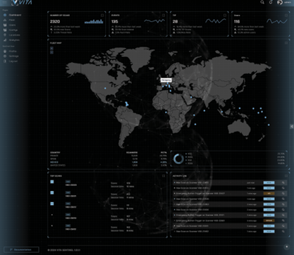The image size is (294, 255).
Task: Open the Configs page in the sidebar
Action: (11, 30)
